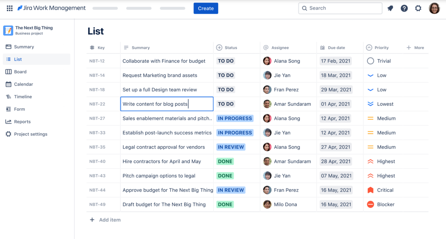Open the Reports section

21,122
